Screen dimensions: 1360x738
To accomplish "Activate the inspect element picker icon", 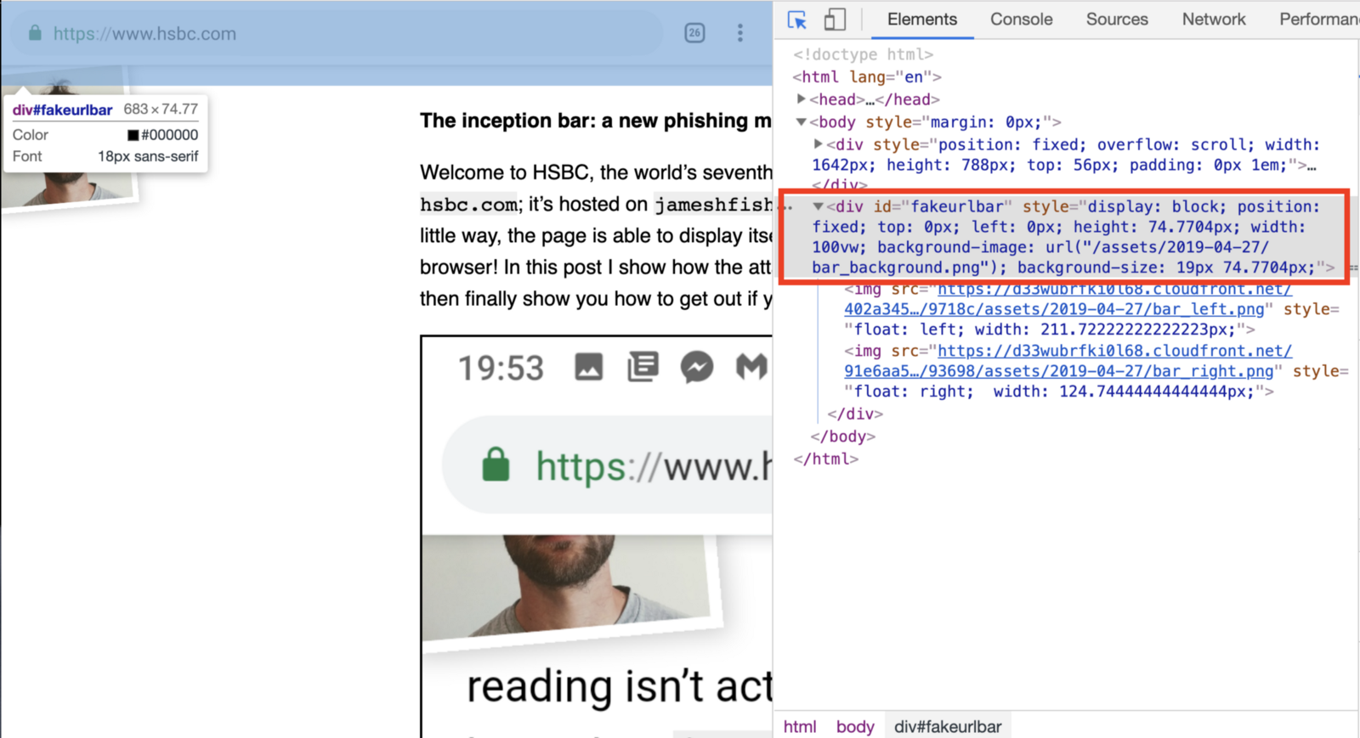I will (x=796, y=20).
